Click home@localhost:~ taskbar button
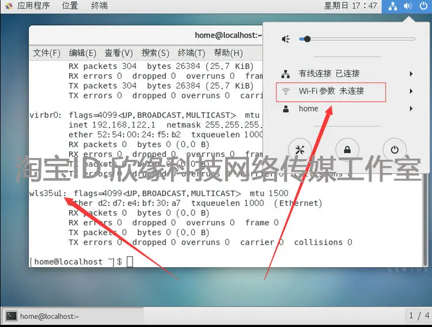 tap(73, 316)
